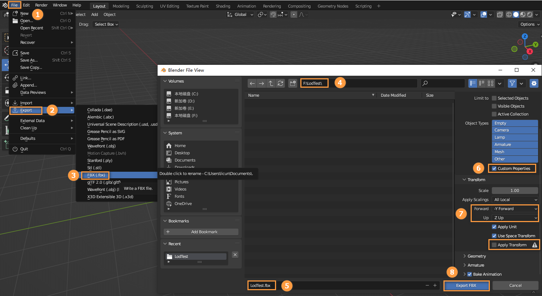Enable Visible Objects checkbox
The width and height of the screenshot is (542, 296).
tap(494, 106)
